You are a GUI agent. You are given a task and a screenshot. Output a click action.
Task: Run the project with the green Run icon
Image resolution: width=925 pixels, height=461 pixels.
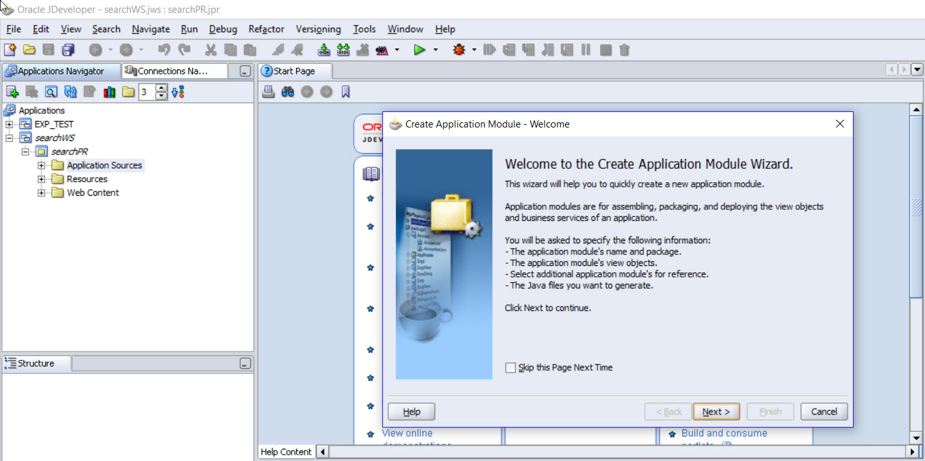coord(420,50)
